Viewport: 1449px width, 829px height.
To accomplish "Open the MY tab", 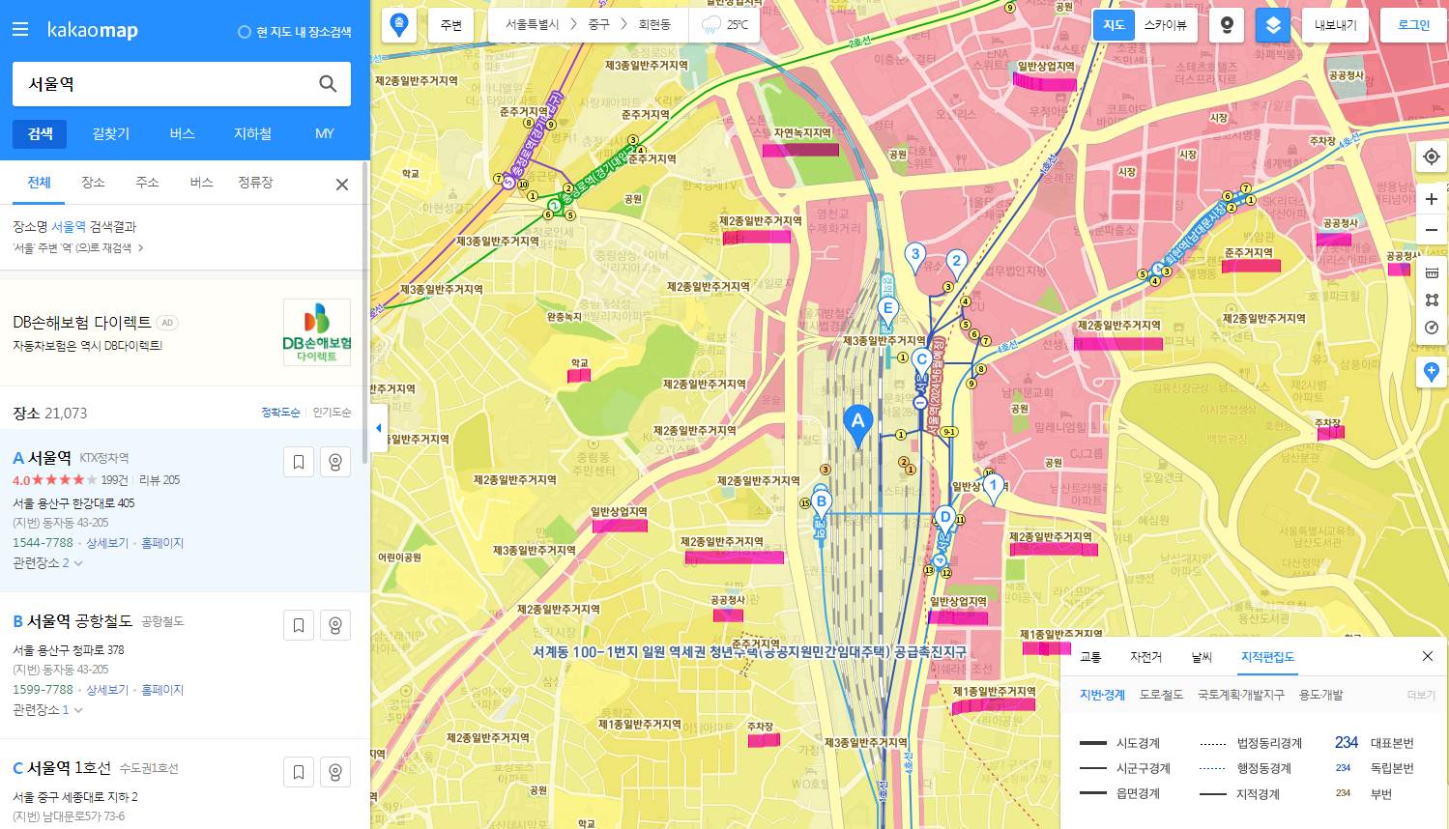I will click(325, 133).
